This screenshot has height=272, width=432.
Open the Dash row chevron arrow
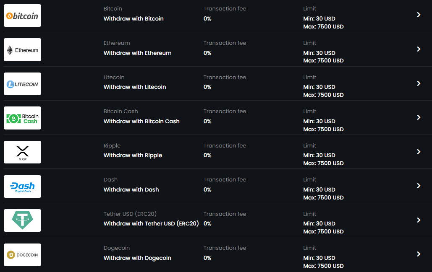[419, 186]
